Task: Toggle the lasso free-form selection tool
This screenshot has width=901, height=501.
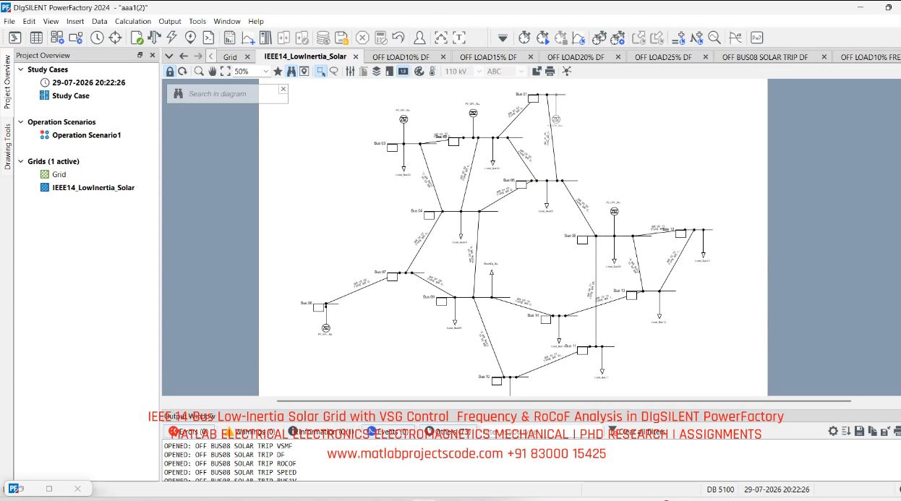Action: click(x=334, y=71)
